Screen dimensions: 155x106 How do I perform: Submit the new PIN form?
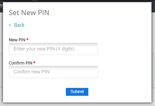(x=77, y=92)
